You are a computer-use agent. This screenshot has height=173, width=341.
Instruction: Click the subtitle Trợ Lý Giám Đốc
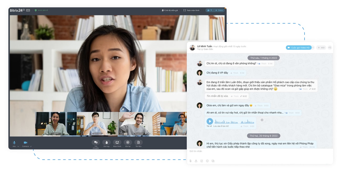pos(205,49)
